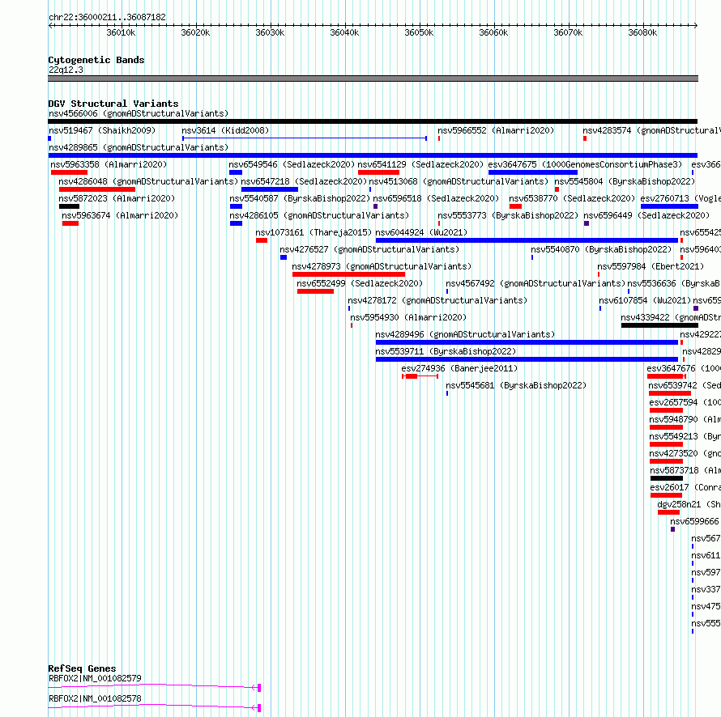Click nsv5553773 (ByrskaBishop2022) label
The height and width of the screenshot is (717, 721).
pos(508,215)
